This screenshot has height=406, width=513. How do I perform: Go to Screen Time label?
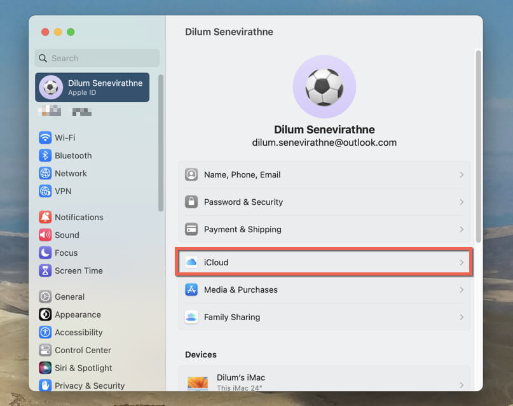(x=79, y=270)
